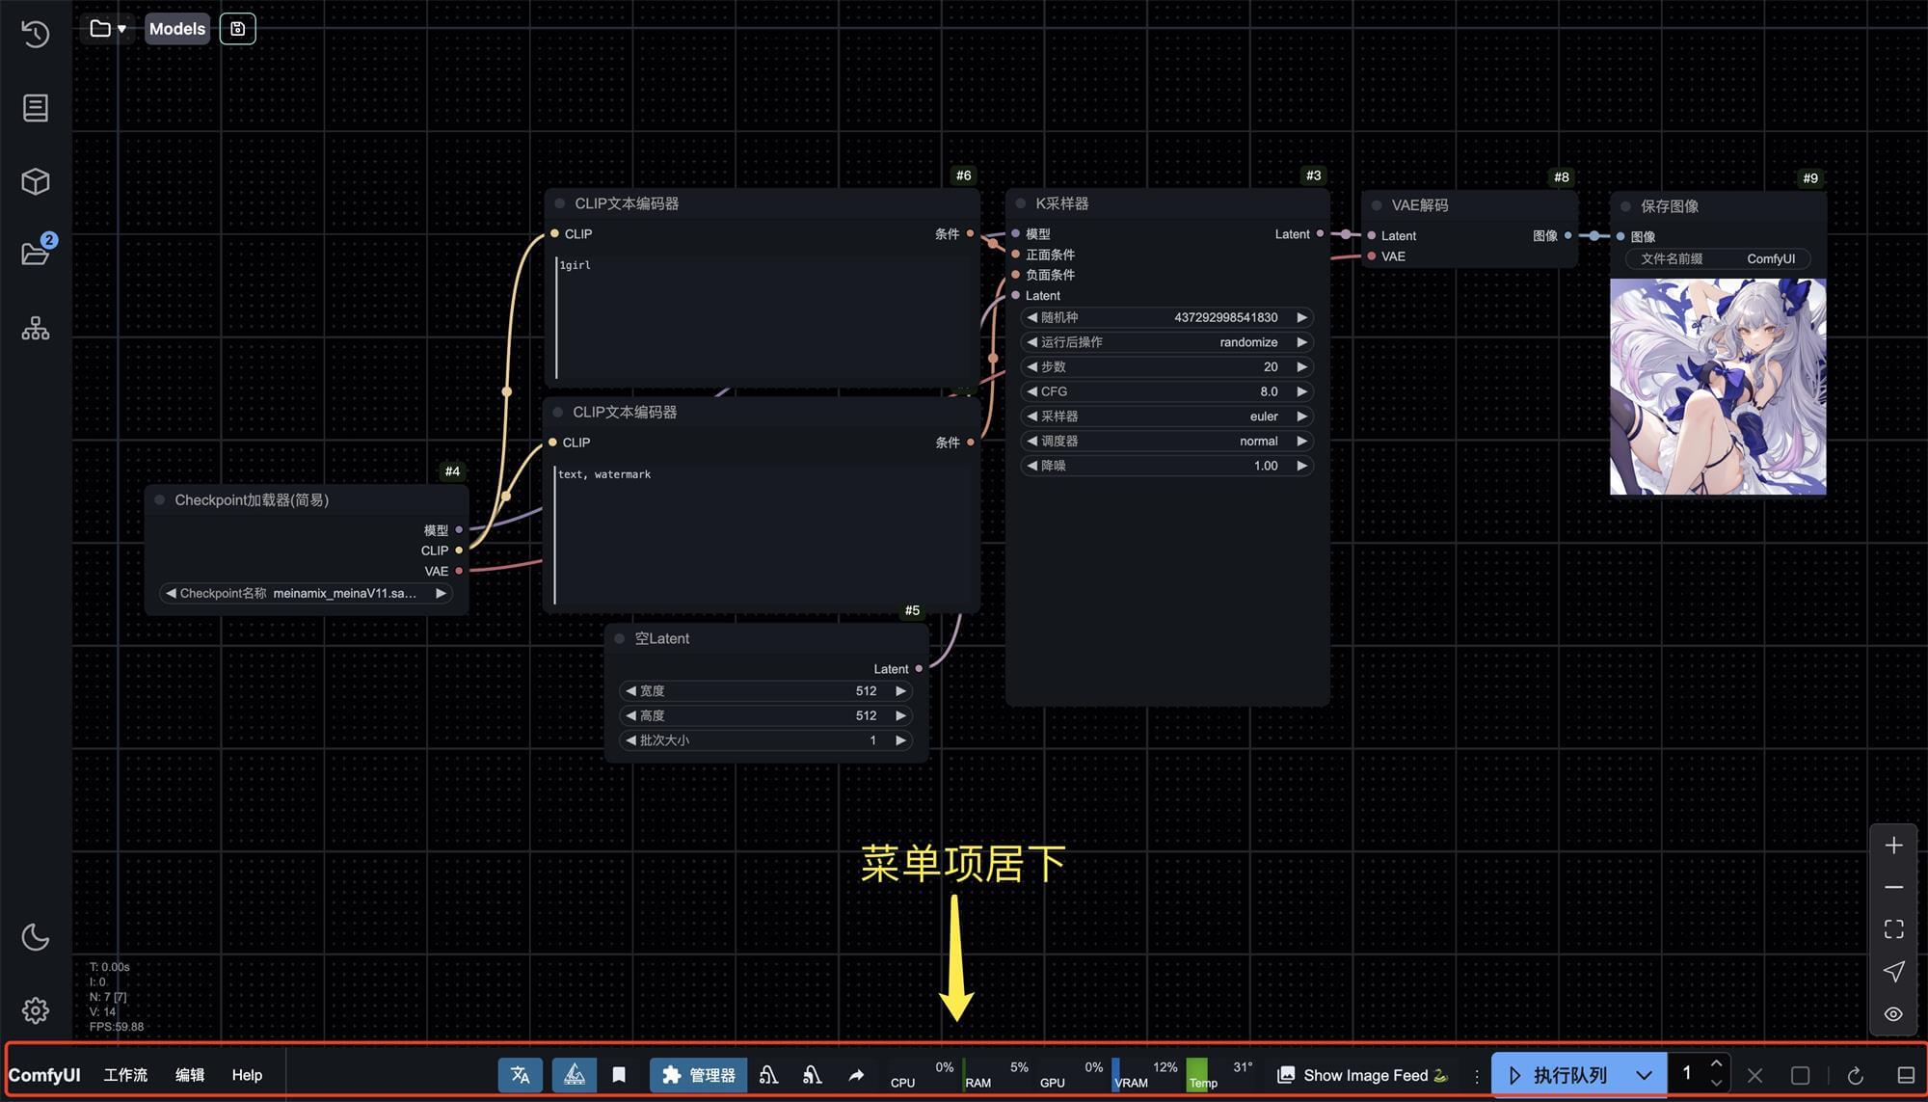Click the bookmark icon in bottom toolbar
The height and width of the screenshot is (1102, 1928).
click(619, 1075)
